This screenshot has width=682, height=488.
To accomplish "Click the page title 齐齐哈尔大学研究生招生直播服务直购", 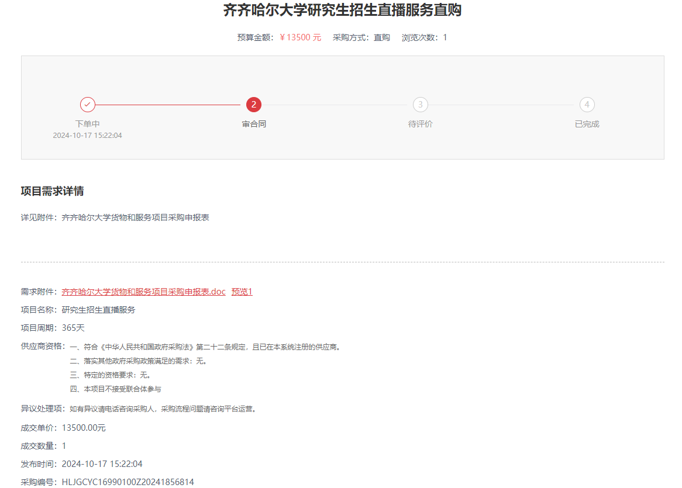I will [x=342, y=10].
